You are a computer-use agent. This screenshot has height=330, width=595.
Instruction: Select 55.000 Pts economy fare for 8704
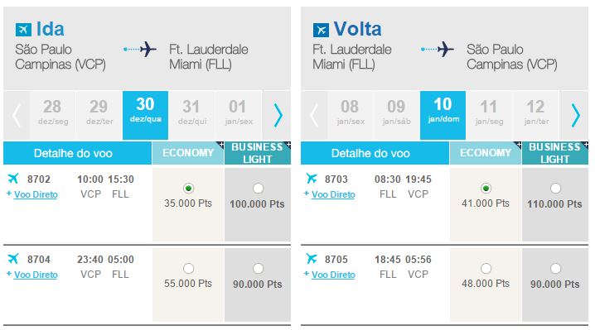tap(188, 269)
